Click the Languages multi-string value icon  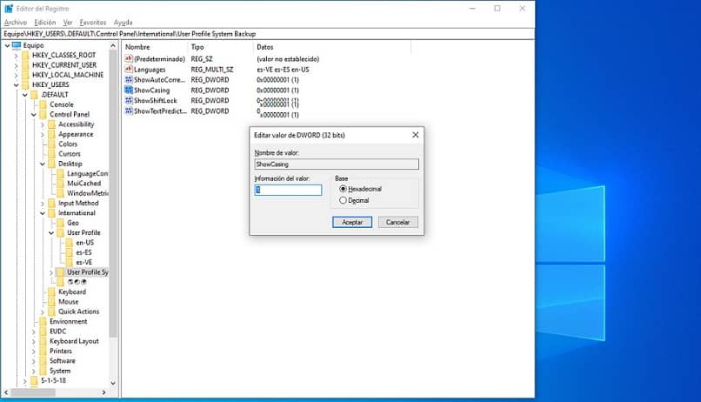(x=129, y=70)
